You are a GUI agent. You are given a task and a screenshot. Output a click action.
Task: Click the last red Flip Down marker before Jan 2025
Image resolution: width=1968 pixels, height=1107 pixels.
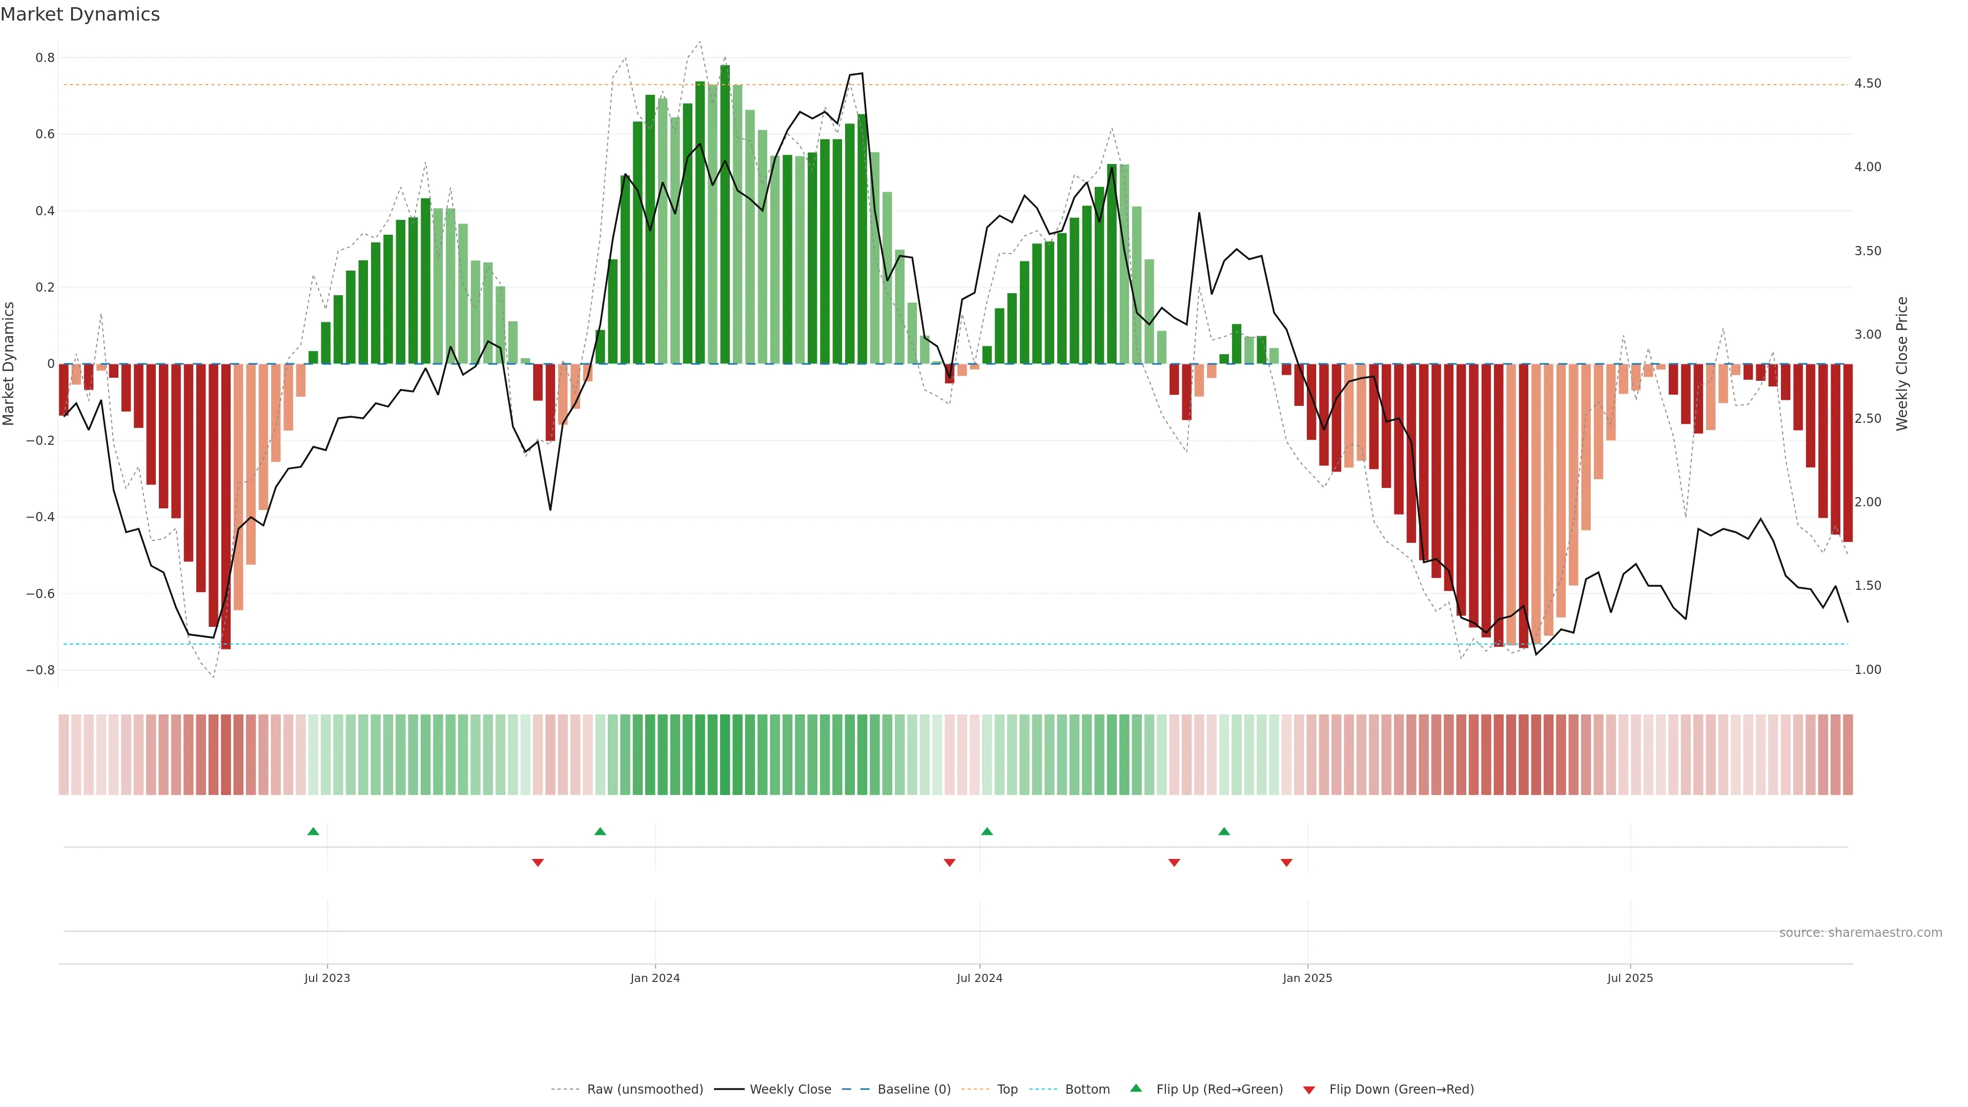click(1286, 863)
